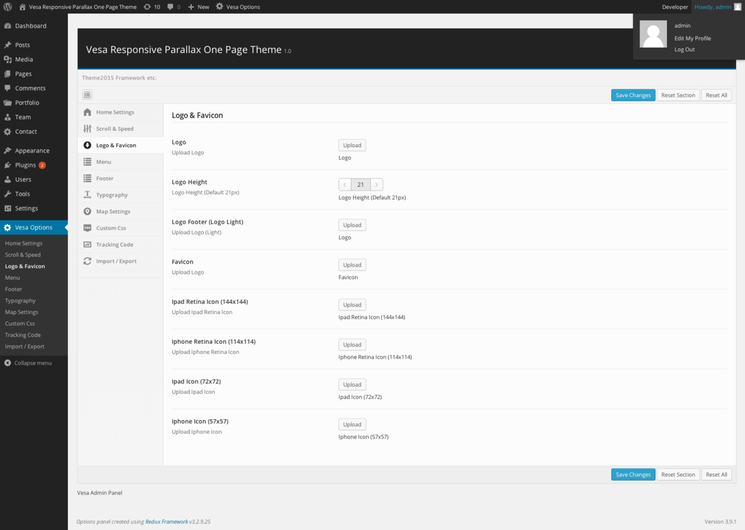Click the refresh icon on Import / Export tab
Viewport: 745px width, 530px height.
tap(87, 261)
